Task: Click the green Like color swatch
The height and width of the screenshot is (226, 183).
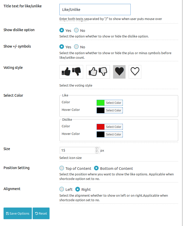Action: pyautogui.click(x=101, y=103)
